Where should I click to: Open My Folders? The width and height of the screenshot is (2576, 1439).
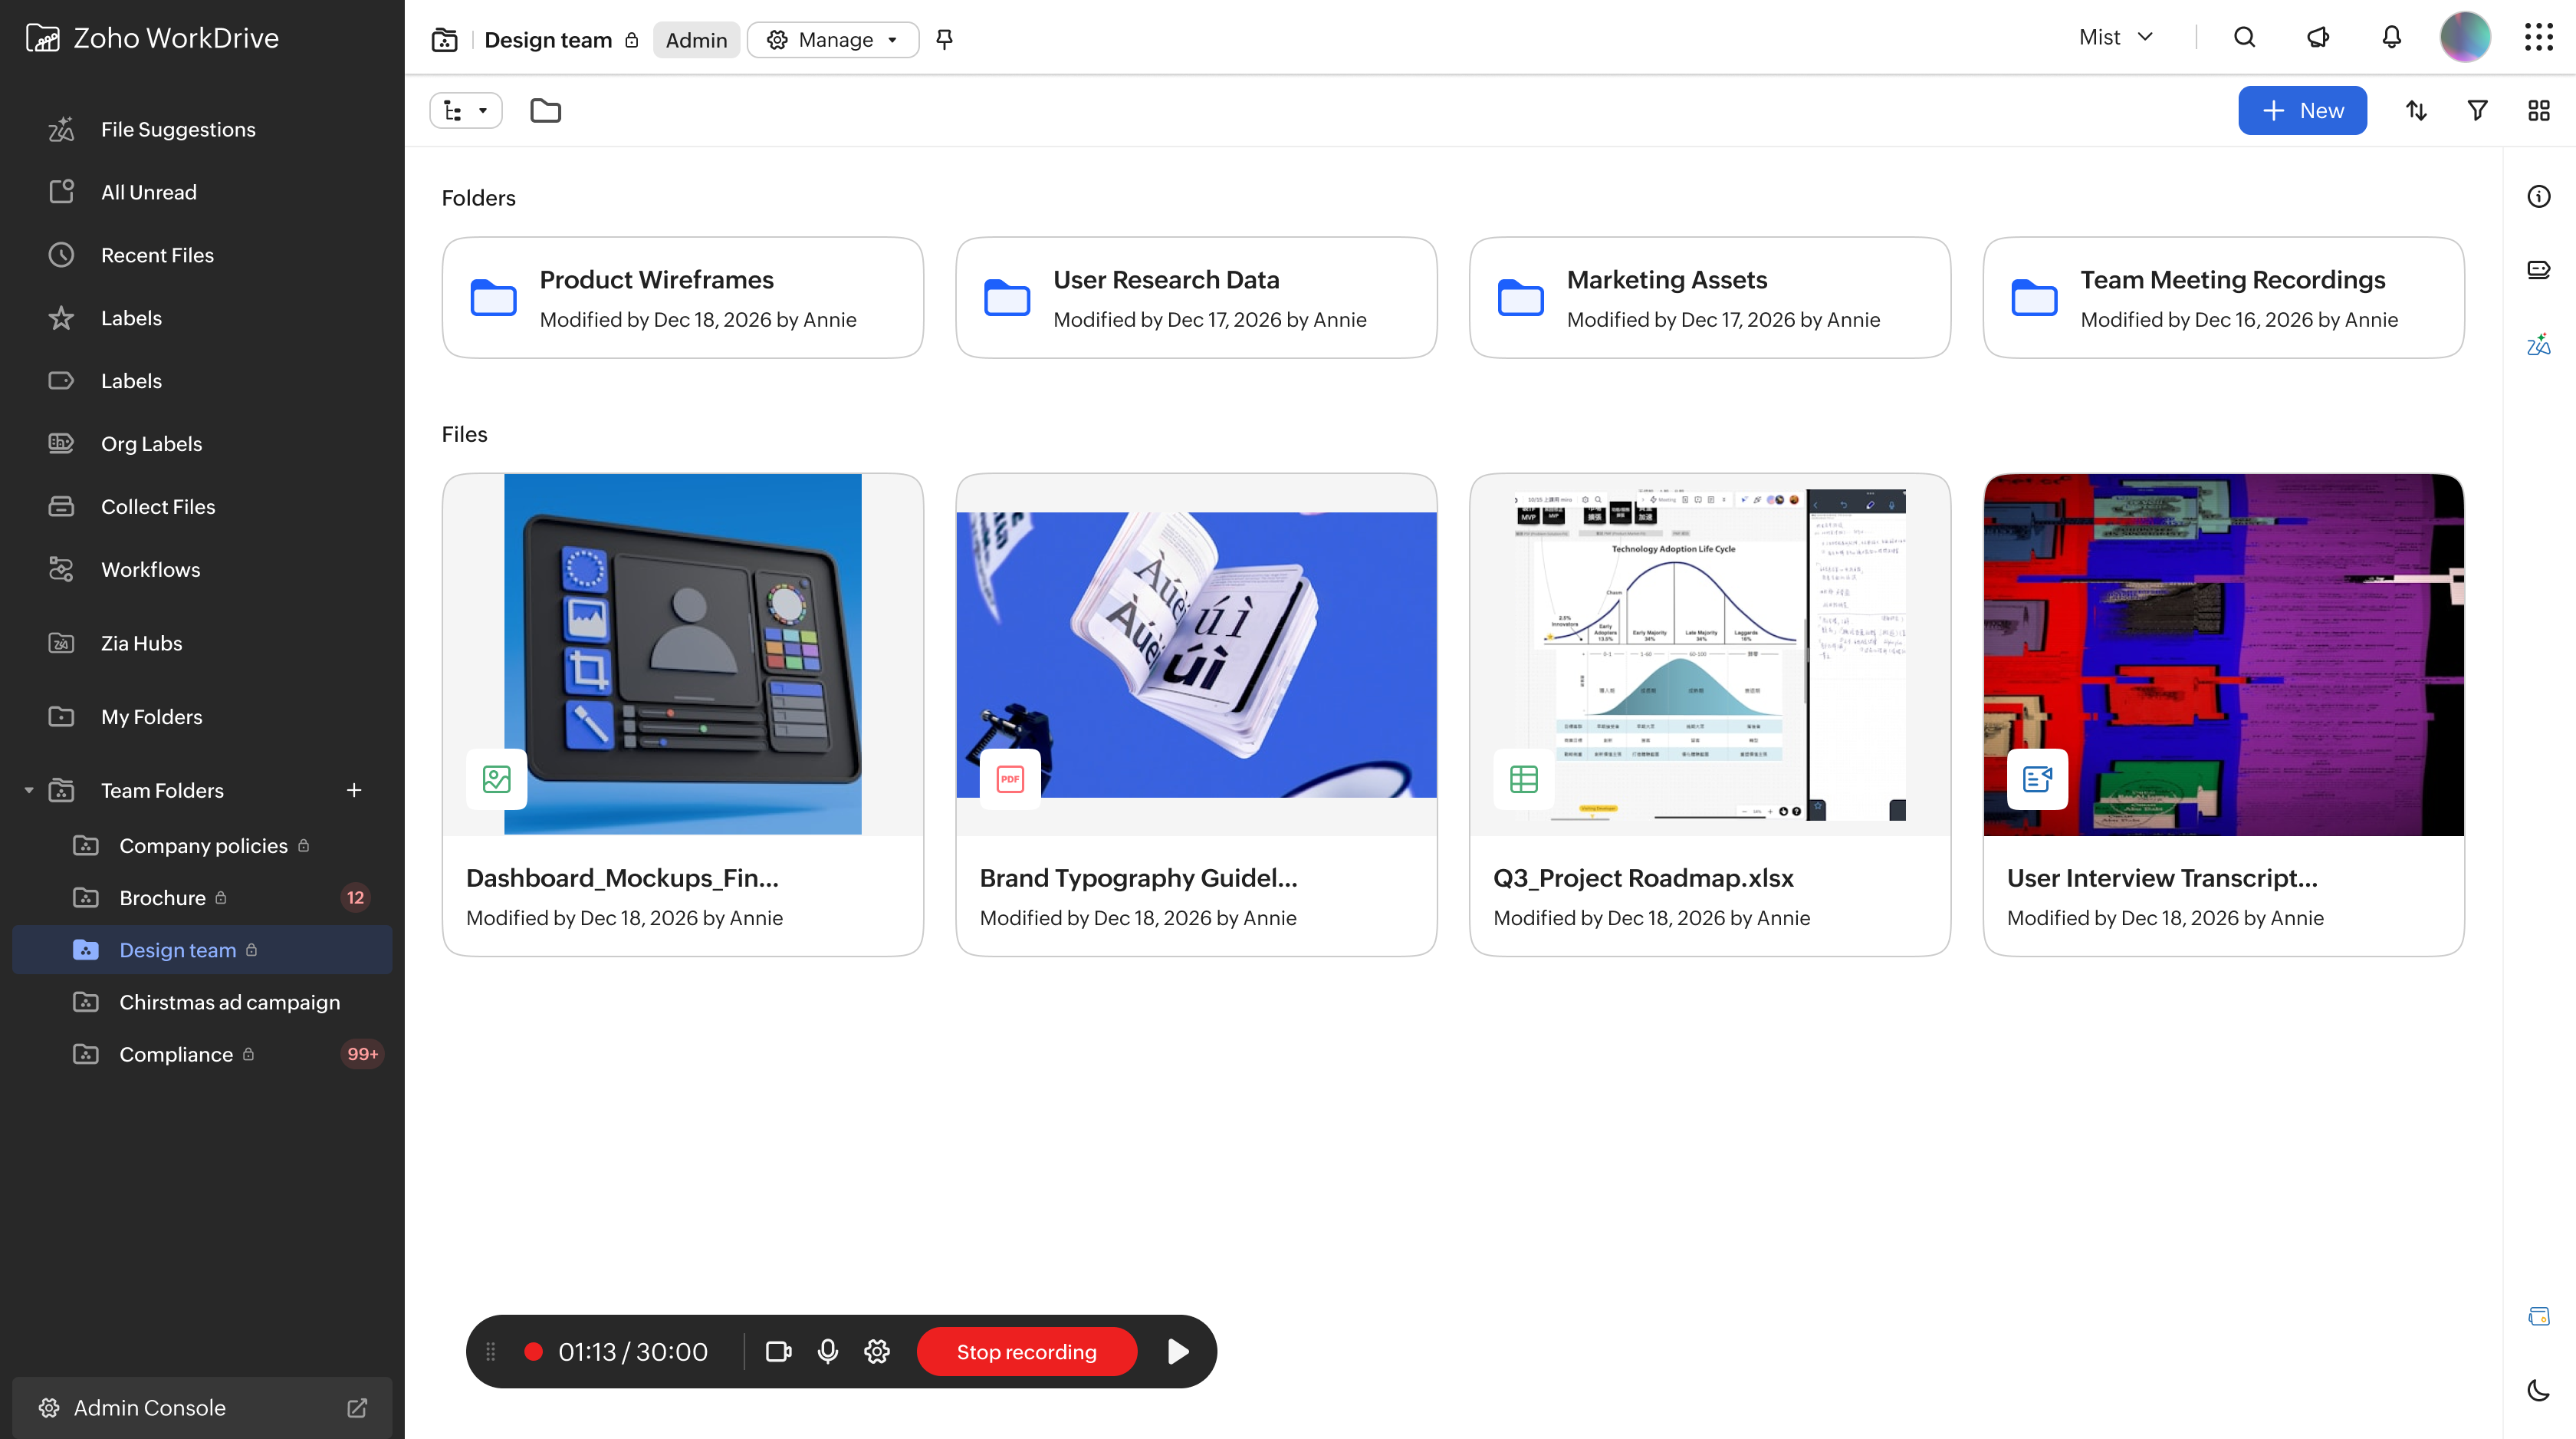[202, 716]
